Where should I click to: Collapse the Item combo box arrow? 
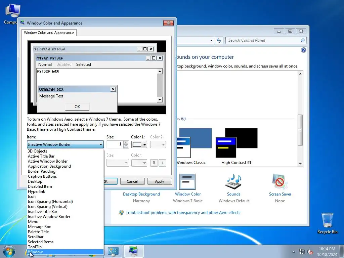point(101,144)
